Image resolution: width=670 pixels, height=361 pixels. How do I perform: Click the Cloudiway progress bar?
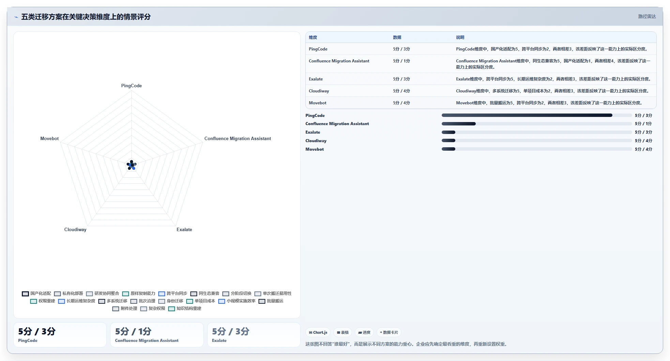(x=537, y=140)
